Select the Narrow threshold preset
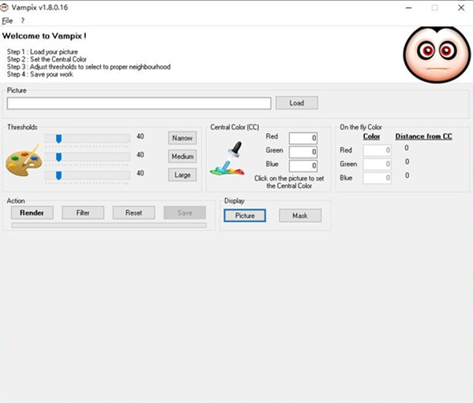The height and width of the screenshot is (403, 473). [182, 138]
